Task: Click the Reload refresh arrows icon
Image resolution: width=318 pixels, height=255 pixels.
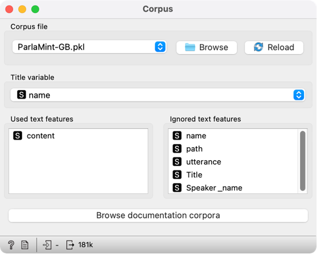Action: click(x=258, y=47)
